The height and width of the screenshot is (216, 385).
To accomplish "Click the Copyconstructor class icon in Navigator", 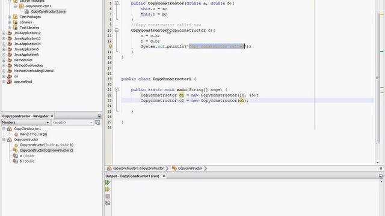I will coord(10,140).
